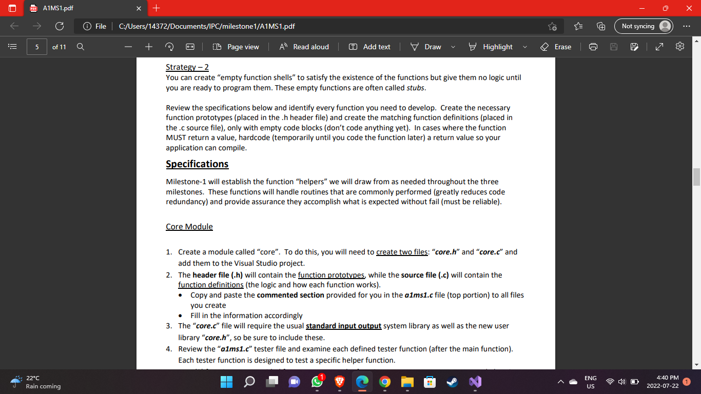The image size is (701, 394).
Task: Launch Visual Studio from the taskbar
Action: click(x=474, y=382)
